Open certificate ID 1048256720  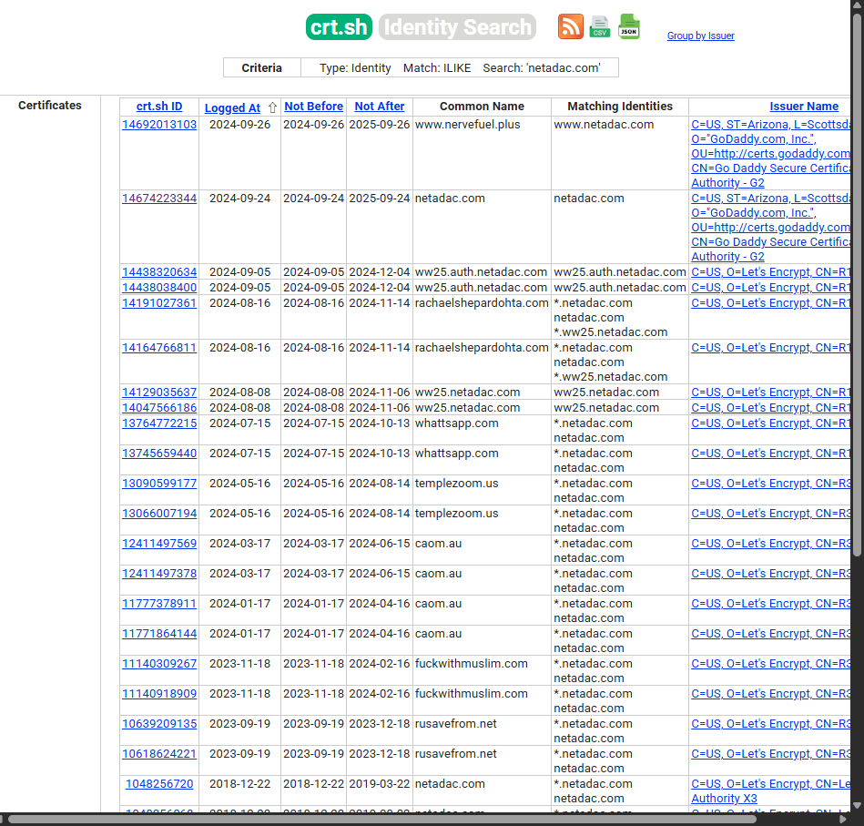(159, 783)
